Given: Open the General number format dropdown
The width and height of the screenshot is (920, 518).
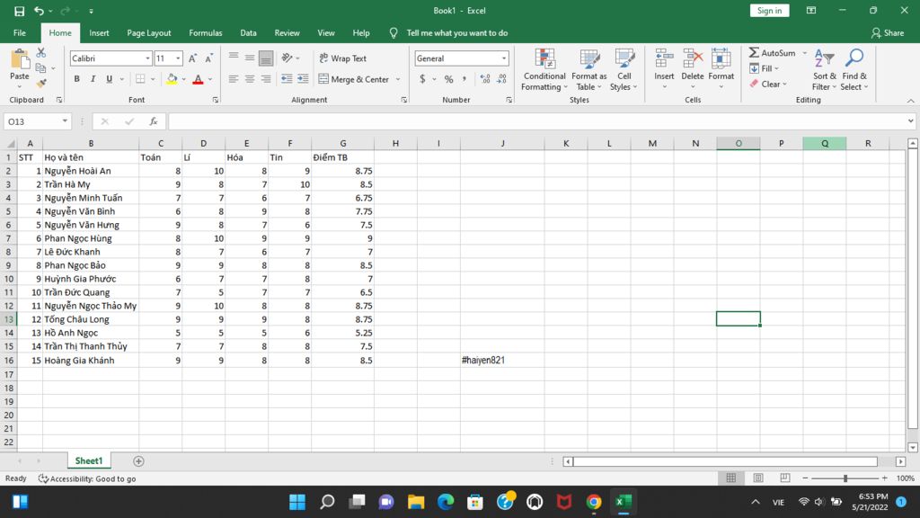Looking at the screenshot, I should click(x=504, y=58).
